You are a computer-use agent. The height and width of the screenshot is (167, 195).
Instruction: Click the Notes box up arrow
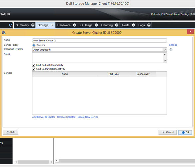pos(165,55)
